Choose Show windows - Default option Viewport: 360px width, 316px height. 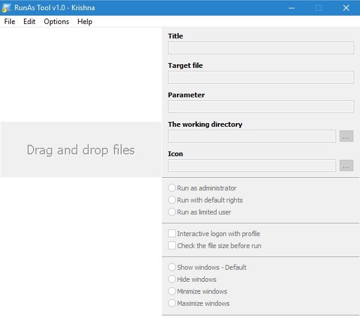[172, 267]
